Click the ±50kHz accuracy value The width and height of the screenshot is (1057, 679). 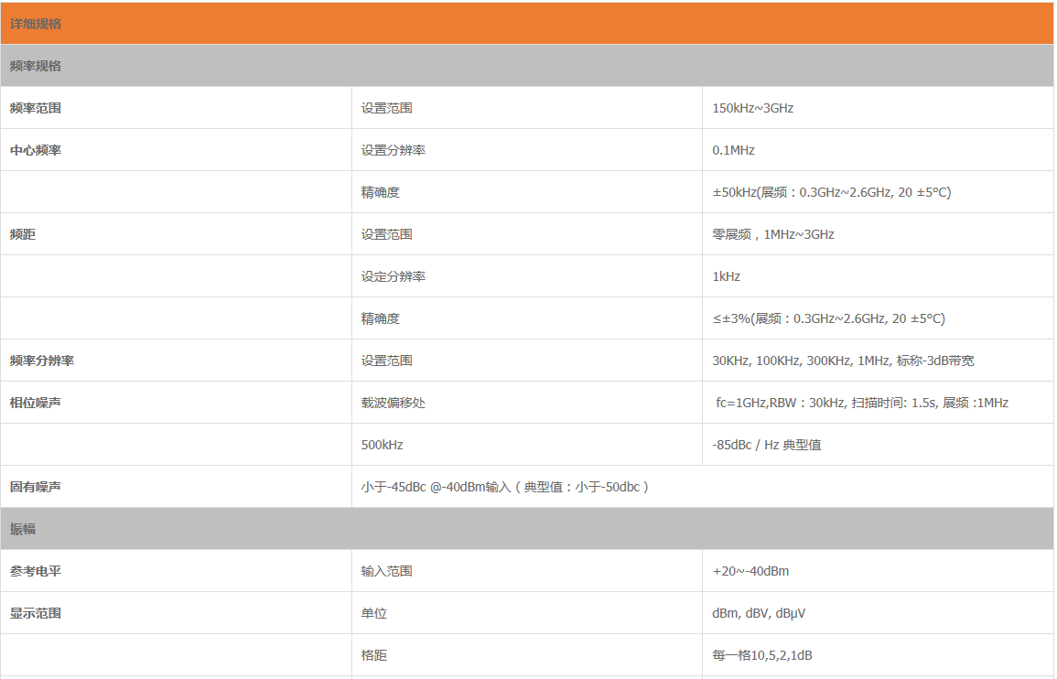(831, 192)
